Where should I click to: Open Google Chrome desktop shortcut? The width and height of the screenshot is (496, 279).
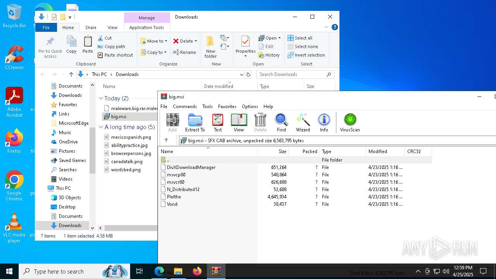[14, 186]
